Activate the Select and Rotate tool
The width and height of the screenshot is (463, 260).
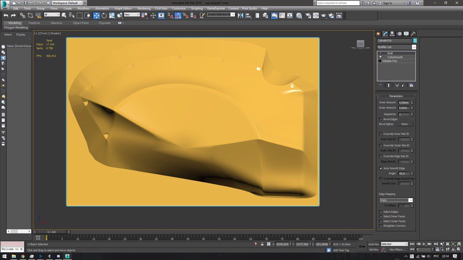[x=104, y=15]
